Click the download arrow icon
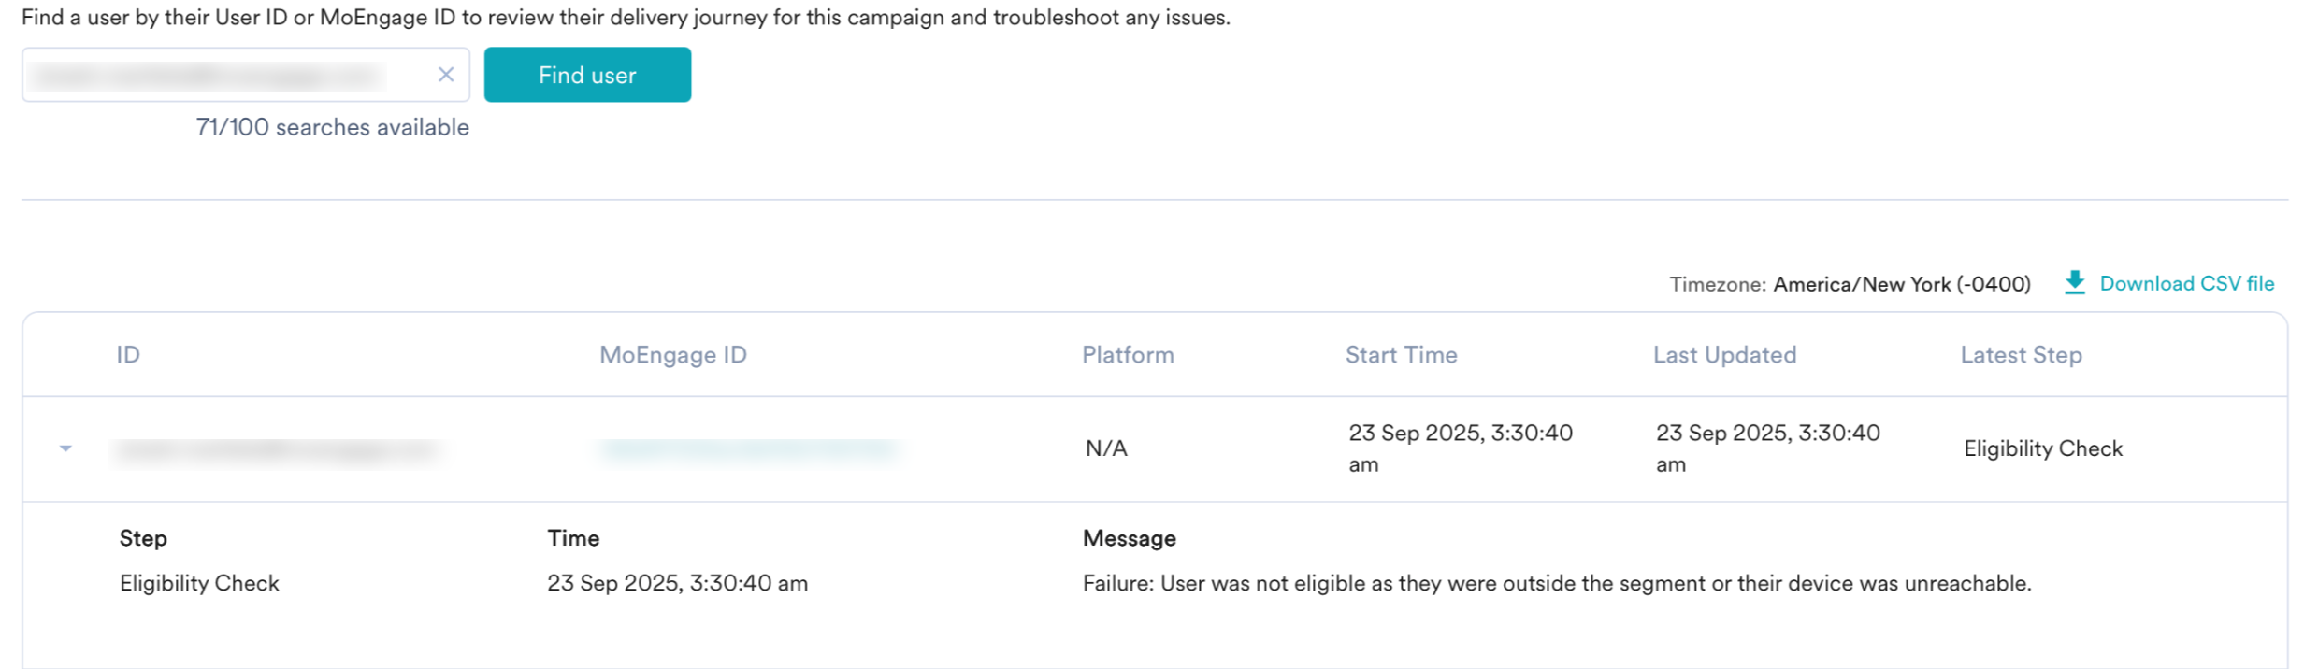 [x=2075, y=283]
